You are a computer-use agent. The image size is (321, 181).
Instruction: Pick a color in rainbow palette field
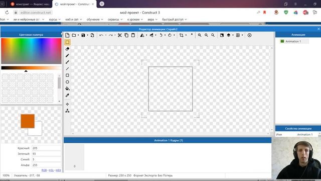pyautogui.click(x=31, y=51)
